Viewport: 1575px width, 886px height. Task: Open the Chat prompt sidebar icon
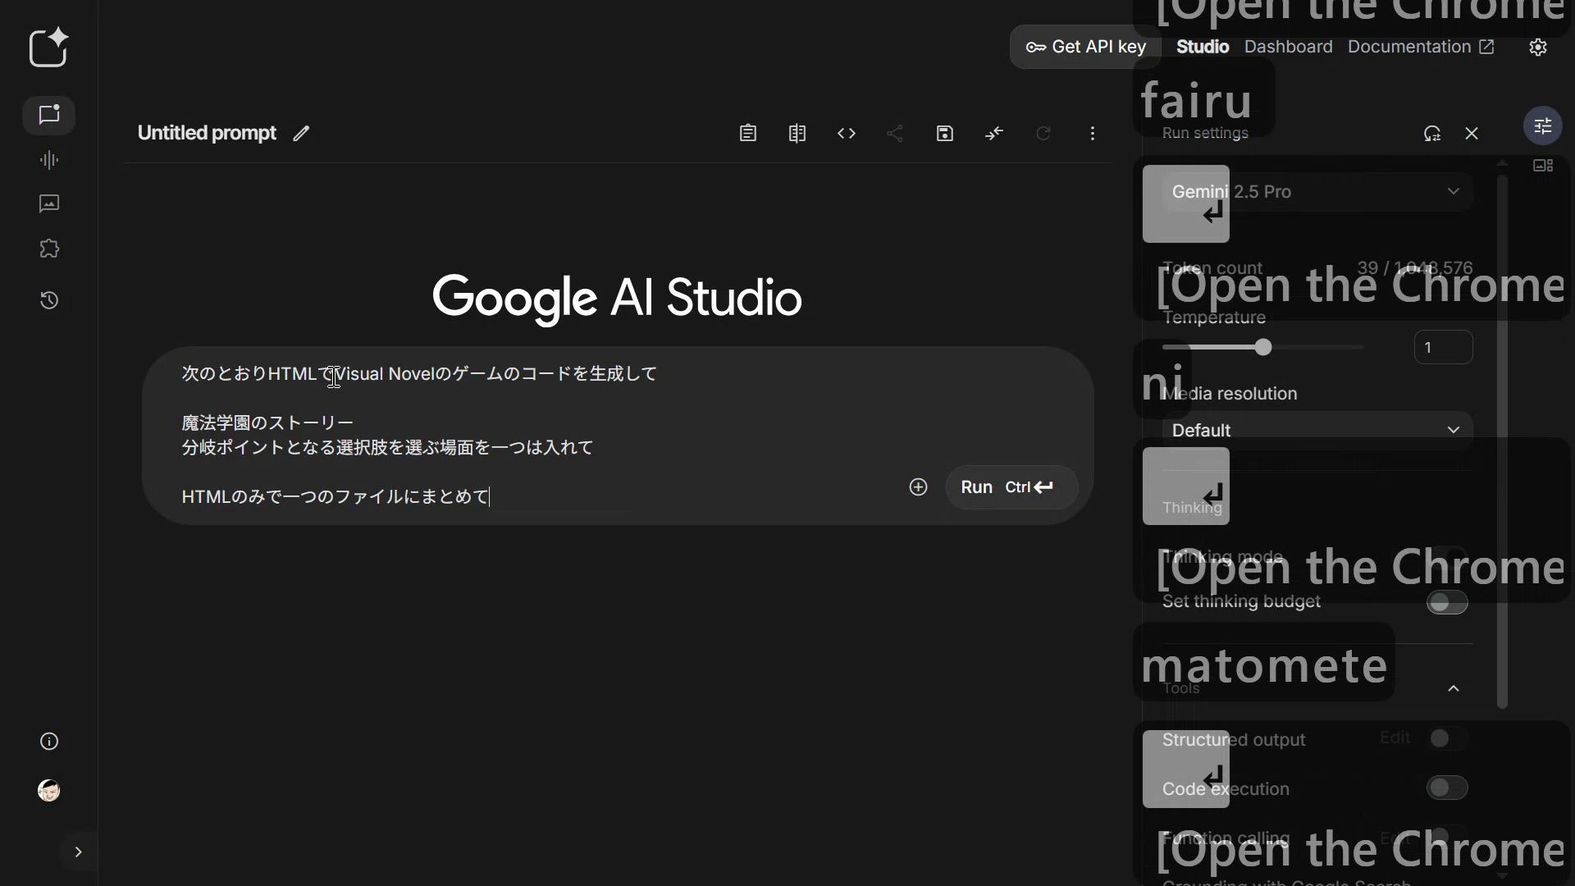click(x=49, y=115)
